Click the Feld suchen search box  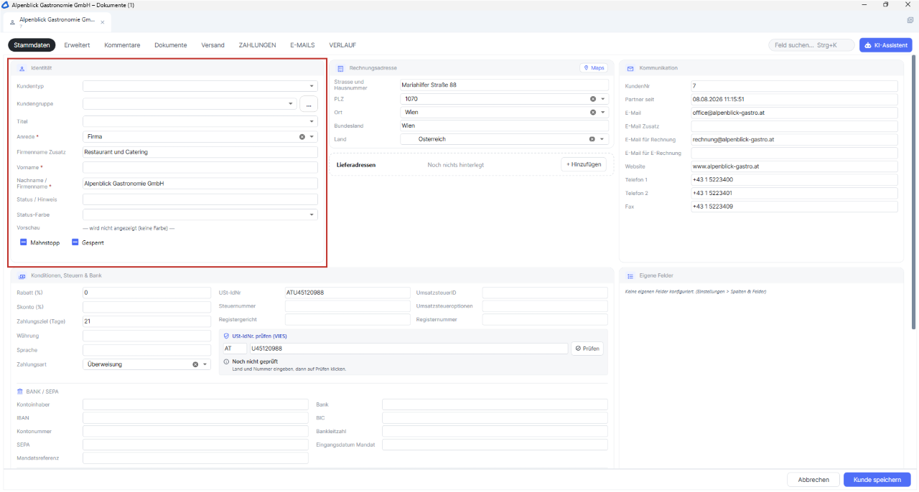click(x=811, y=45)
